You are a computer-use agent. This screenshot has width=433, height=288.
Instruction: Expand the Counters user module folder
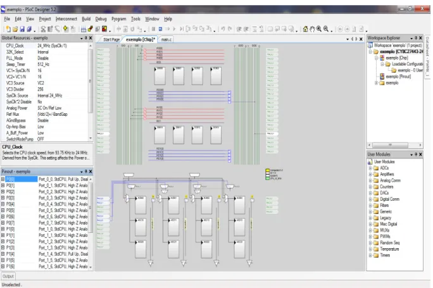click(370, 187)
